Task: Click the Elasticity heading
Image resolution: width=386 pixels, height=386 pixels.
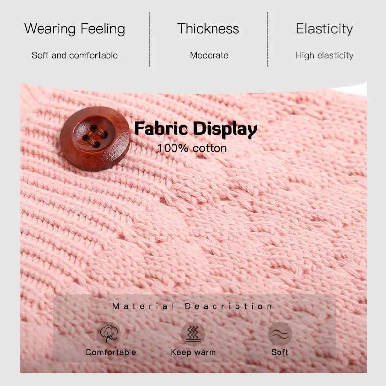Action: [324, 29]
